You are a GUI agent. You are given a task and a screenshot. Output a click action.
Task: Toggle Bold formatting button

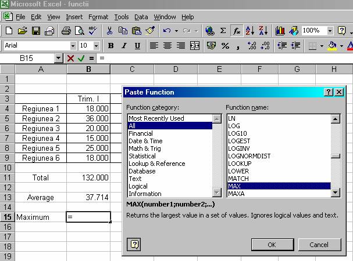tap(109, 45)
